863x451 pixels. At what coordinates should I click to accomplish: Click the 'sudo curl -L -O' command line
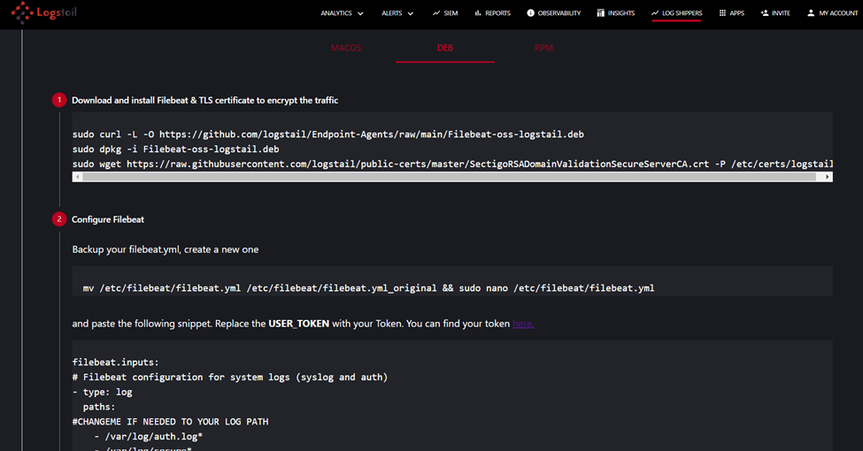[328, 134]
